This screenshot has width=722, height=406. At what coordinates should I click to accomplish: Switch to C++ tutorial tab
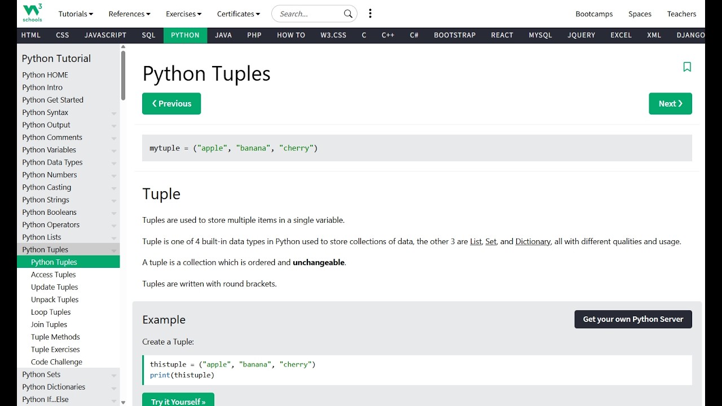[x=388, y=35]
